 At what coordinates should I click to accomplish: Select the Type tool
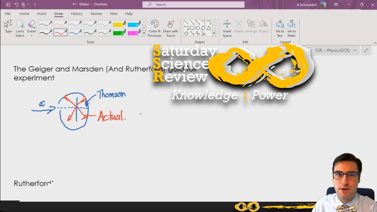click(x=8, y=26)
